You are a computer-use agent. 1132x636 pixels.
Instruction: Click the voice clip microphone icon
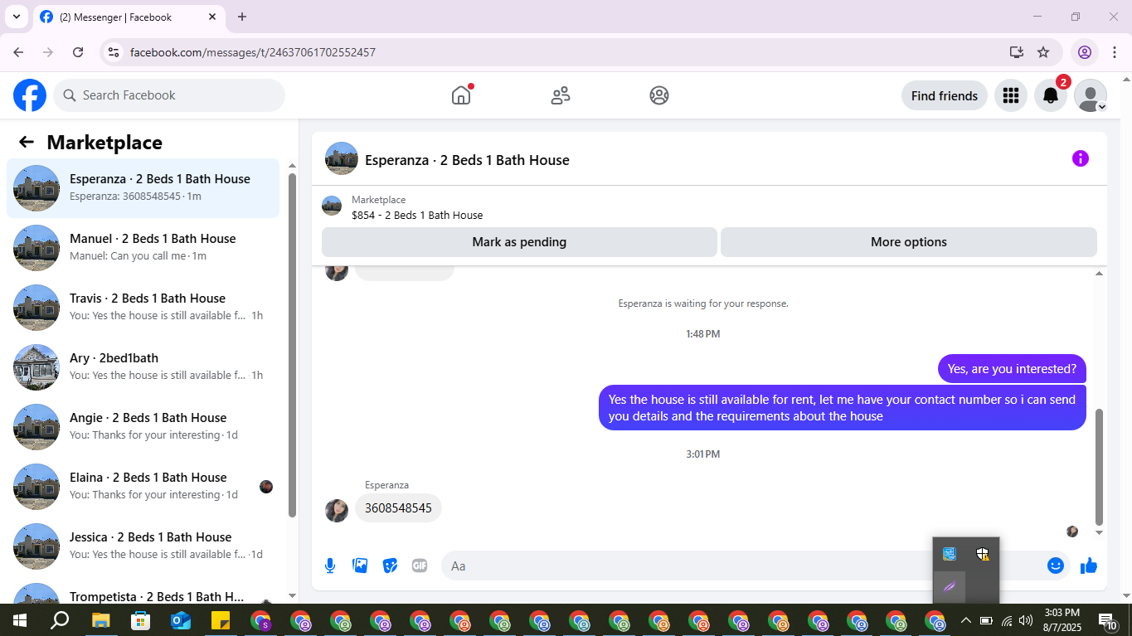point(330,566)
